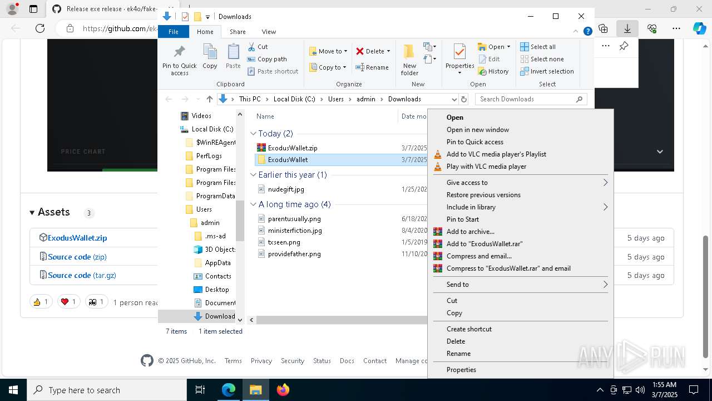Select Desktop in navigation tree

coord(216,290)
